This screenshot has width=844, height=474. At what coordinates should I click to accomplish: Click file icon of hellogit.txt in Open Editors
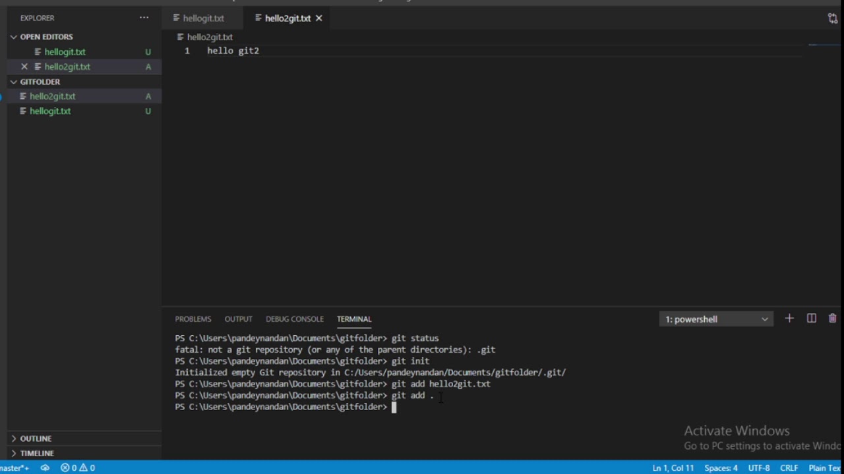pyautogui.click(x=38, y=52)
